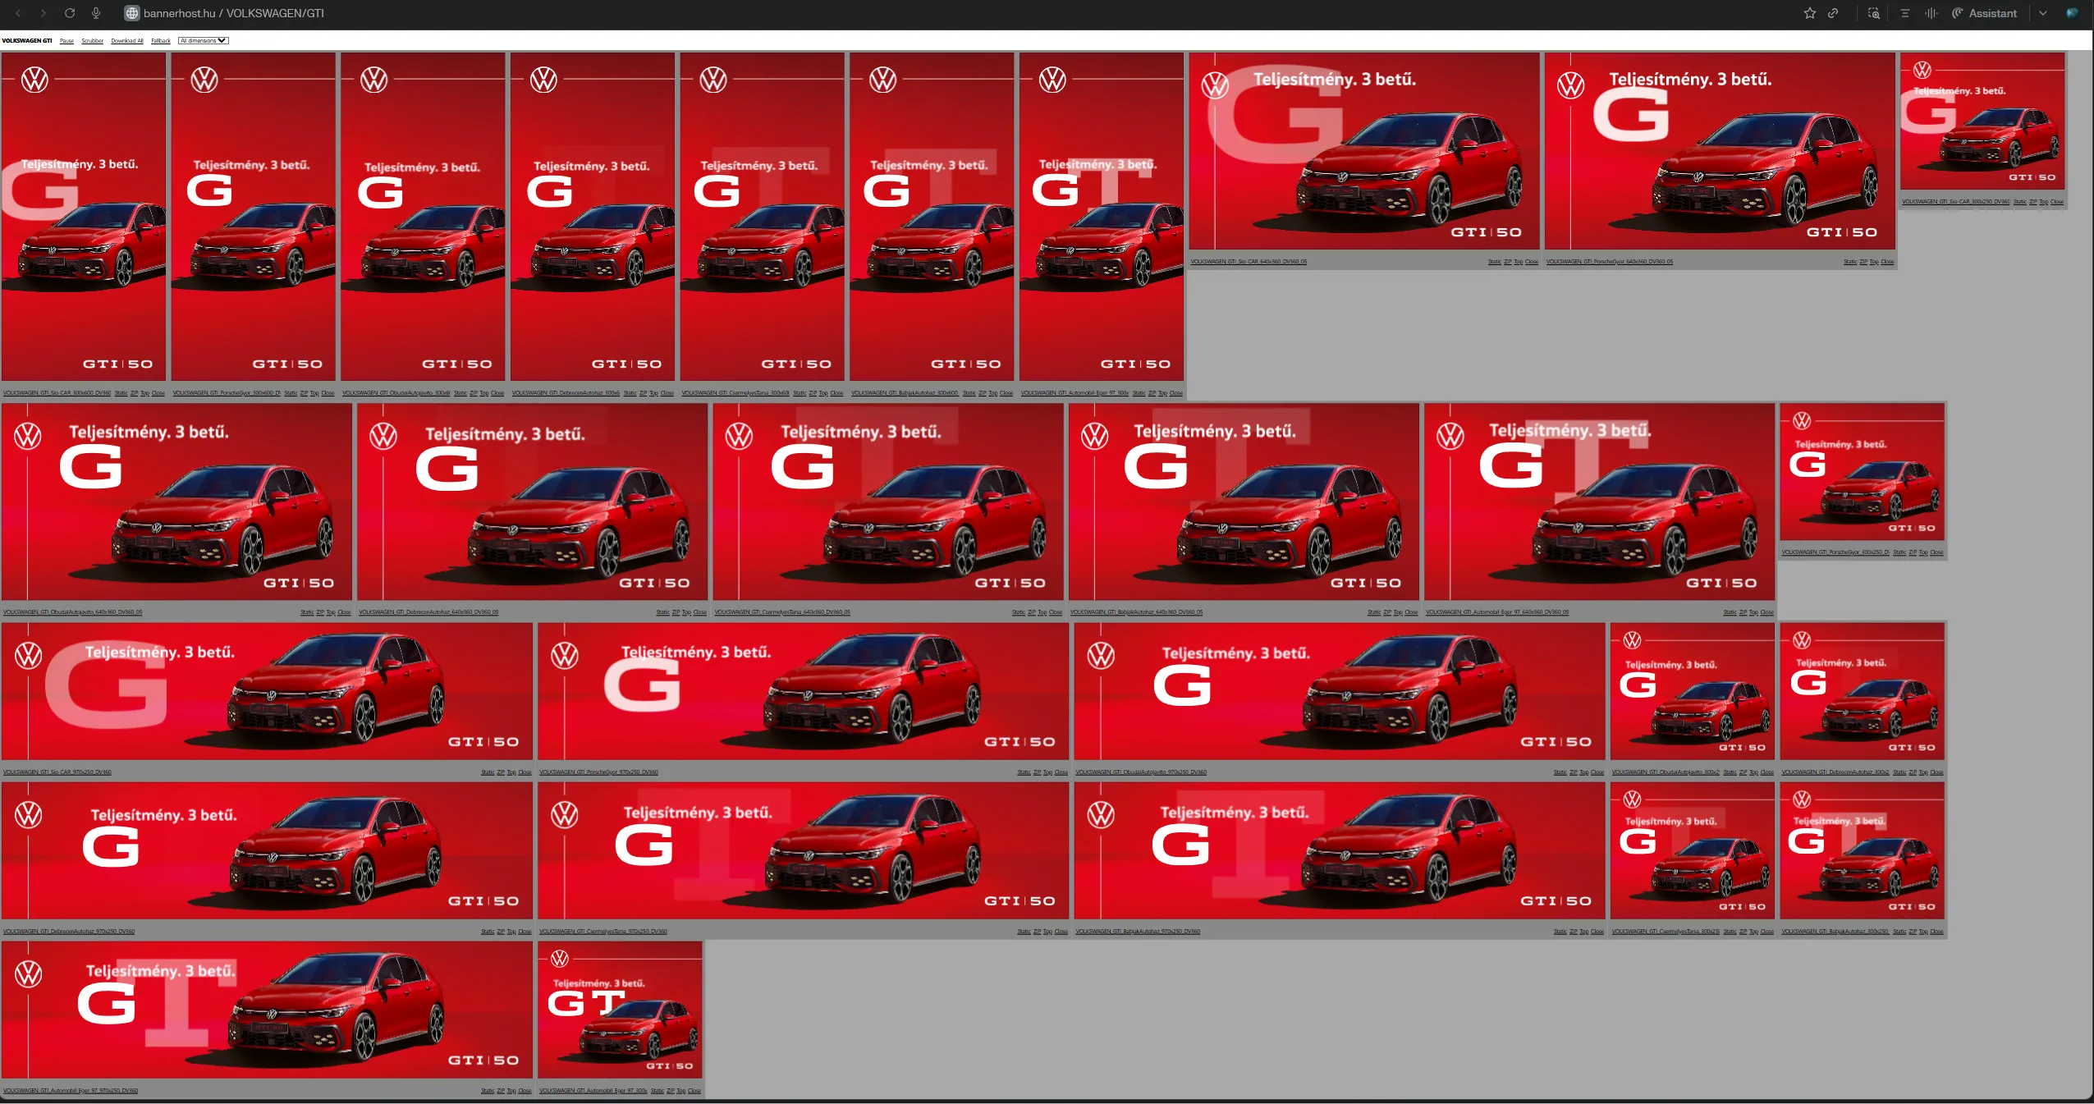
Task: Click ZIP under Sio CAR 300x600 banner
Action: [134, 393]
